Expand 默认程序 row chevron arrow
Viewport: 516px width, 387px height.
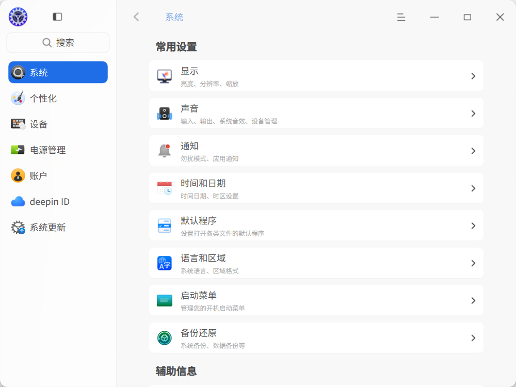point(473,226)
